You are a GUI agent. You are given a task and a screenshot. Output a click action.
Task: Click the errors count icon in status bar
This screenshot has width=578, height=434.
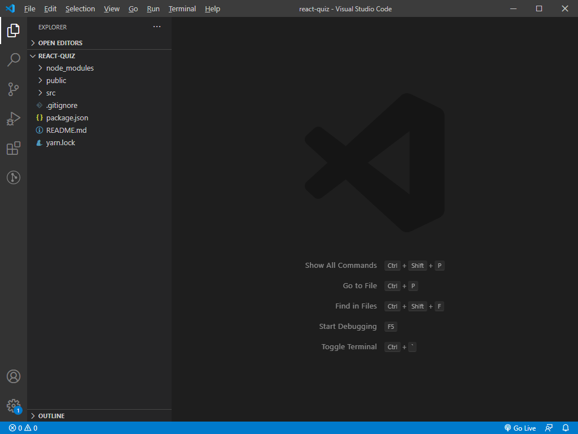coord(12,428)
